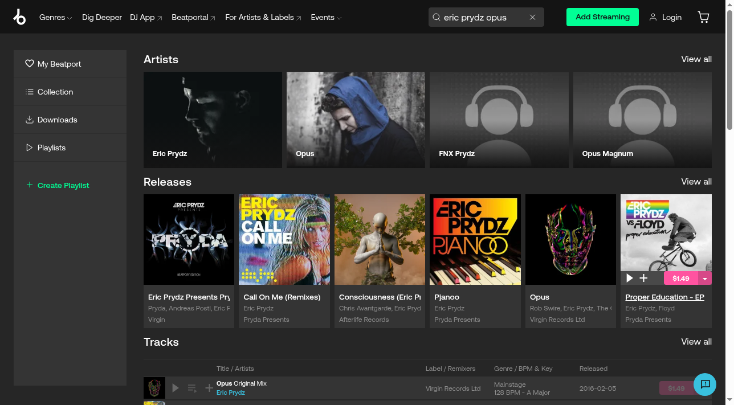Click the Pjanoo release title

coord(447,297)
